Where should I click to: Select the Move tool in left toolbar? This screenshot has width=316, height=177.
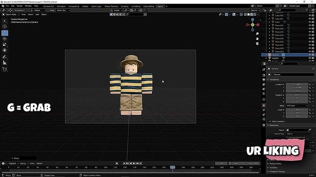click(x=4, y=33)
